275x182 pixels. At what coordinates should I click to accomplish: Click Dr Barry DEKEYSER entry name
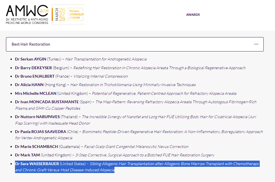34,68
